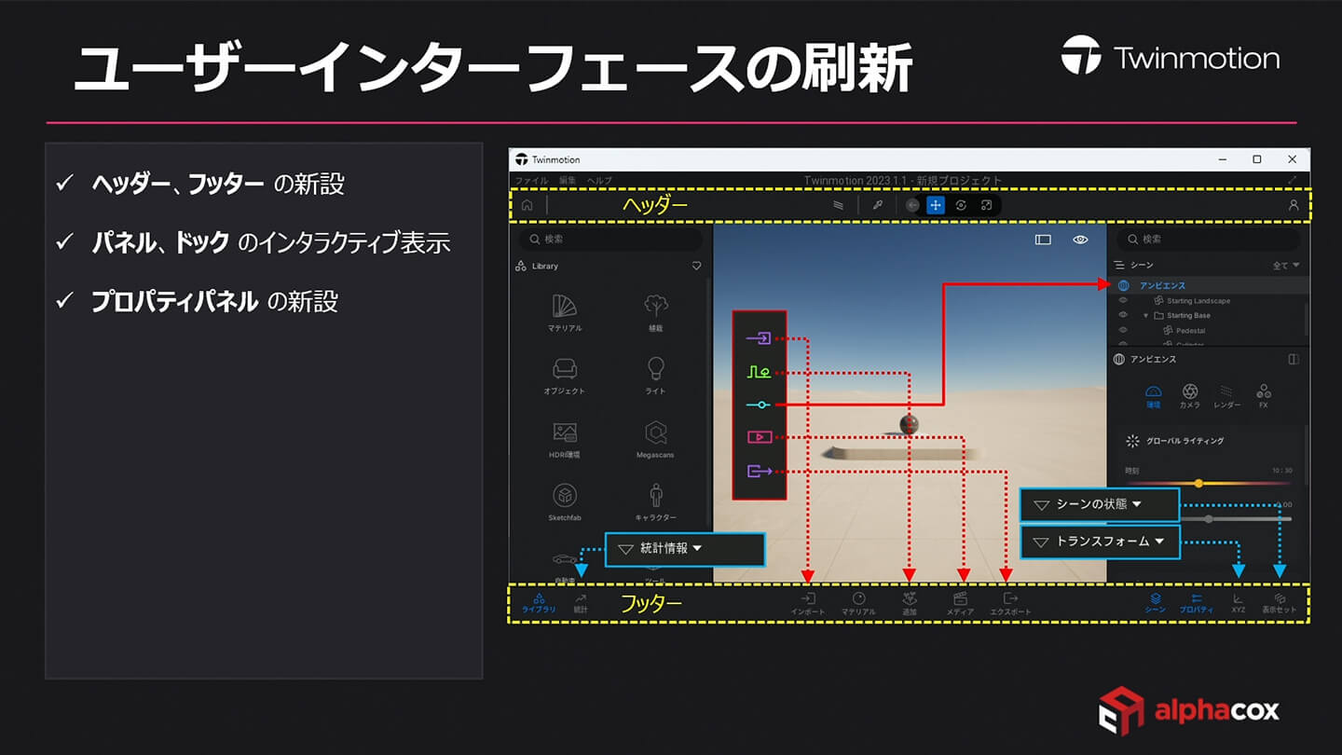The width and height of the screenshot is (1342, 755).
Task: Open the 植栽 vegetation library category
Action: pyautogui.click(x=655, y=314)
